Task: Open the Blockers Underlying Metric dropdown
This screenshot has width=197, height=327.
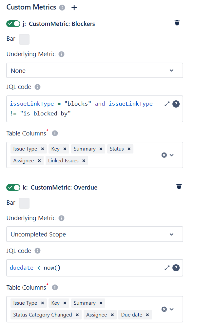Action: 95,71
